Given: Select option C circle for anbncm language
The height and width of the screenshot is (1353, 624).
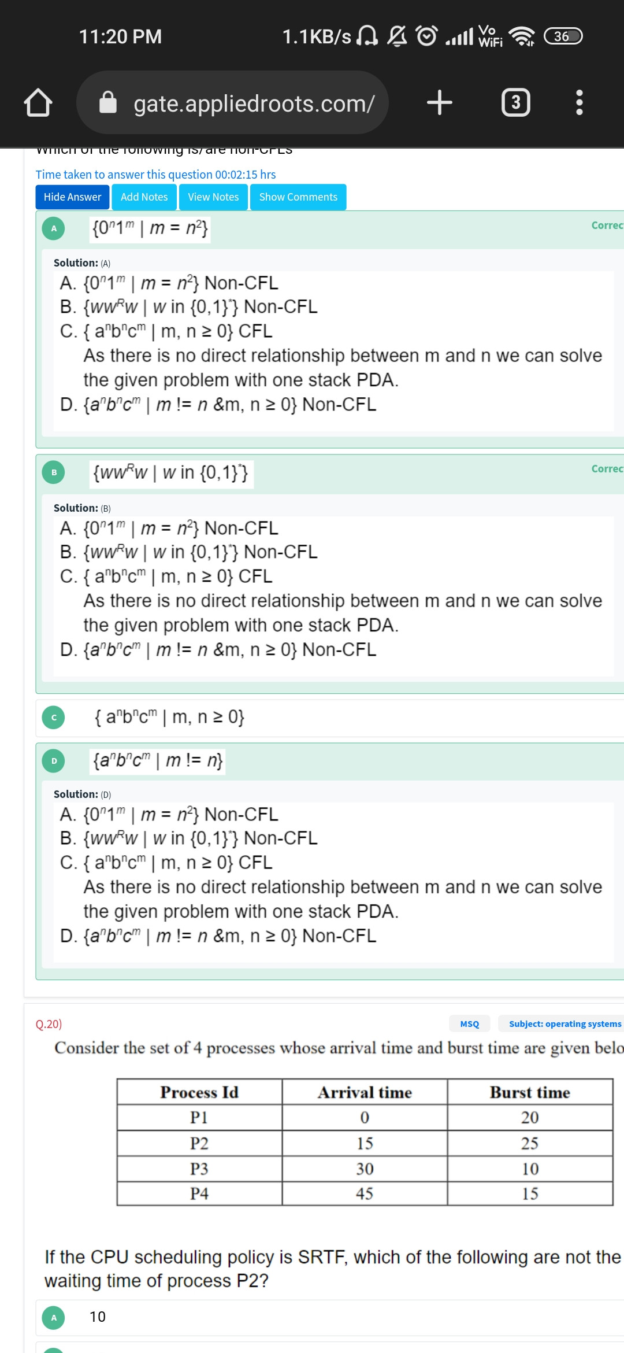Looking at the screenshot, I should pyautogui.click(x=54, y=718).
